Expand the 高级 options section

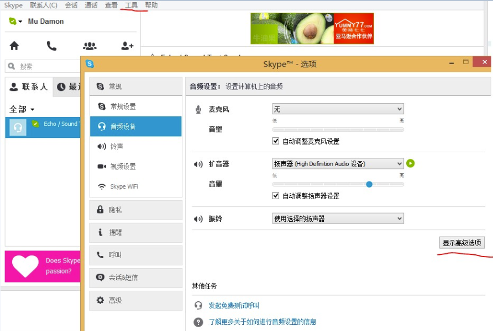(136, 300)
